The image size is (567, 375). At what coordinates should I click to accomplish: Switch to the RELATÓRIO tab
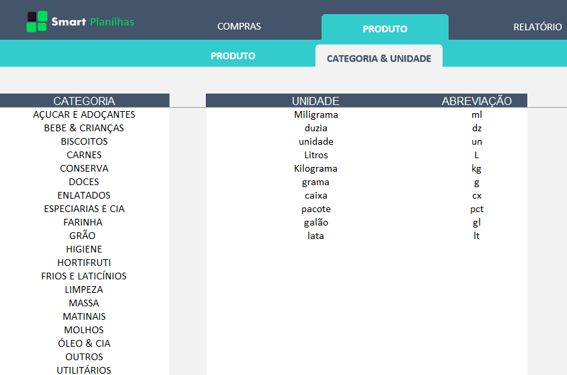[x=537, y=27]
